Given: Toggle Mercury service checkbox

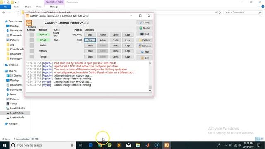Looking at the screenshot, I should [x=31, y=51].
